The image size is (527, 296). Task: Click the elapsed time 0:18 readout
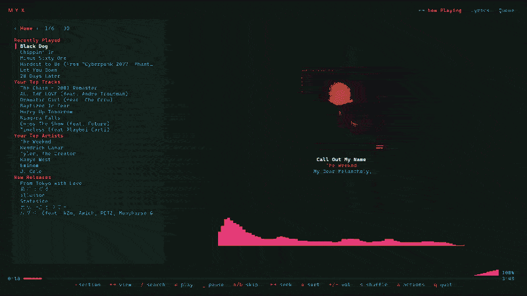[14, 278]
